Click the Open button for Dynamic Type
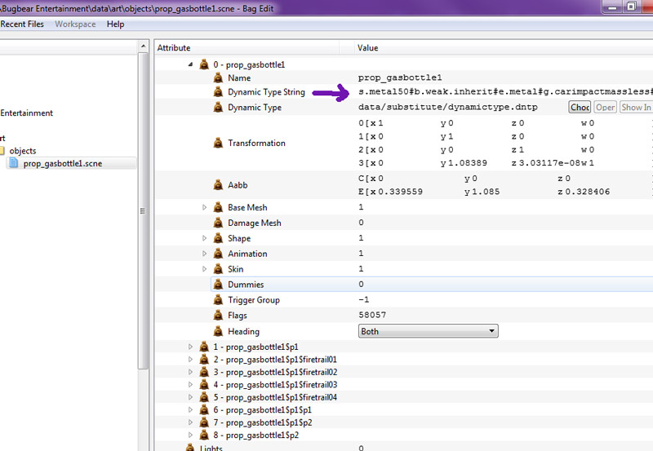 coord(605,108)
